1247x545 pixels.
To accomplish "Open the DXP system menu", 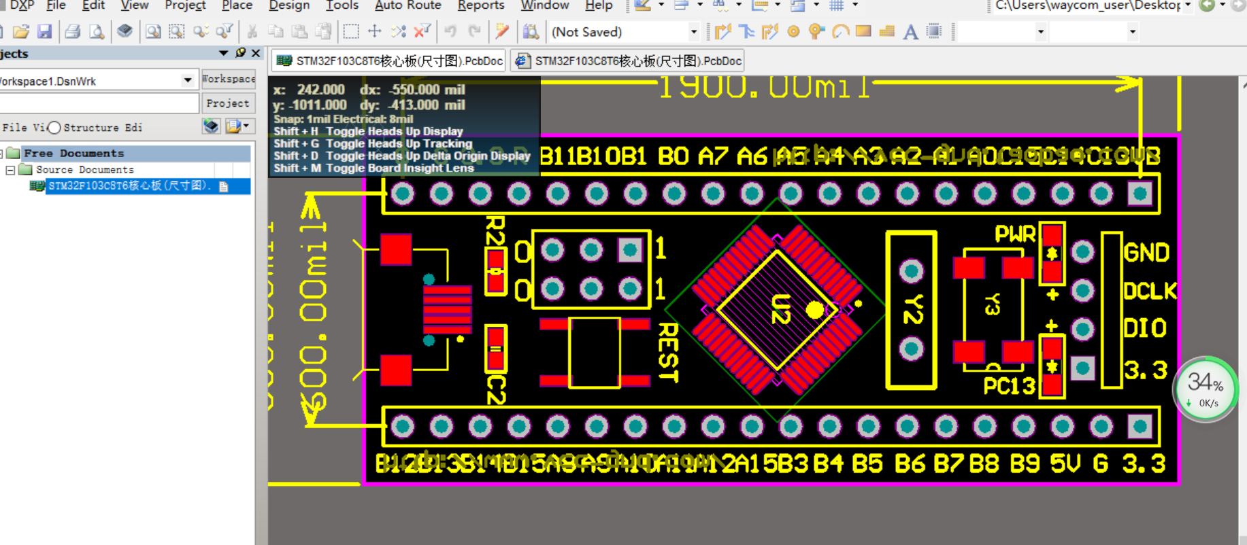I will pos(20,5).
